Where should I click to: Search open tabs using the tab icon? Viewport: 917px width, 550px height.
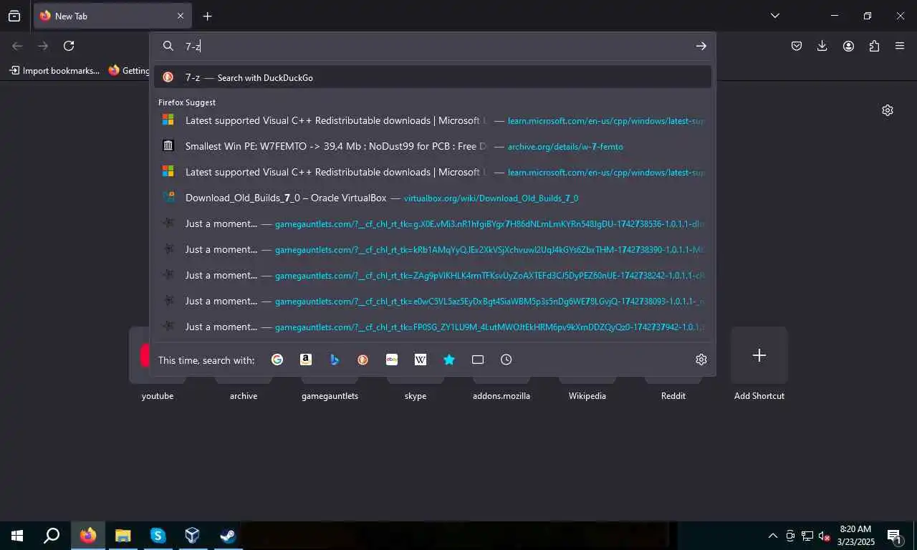478,360
